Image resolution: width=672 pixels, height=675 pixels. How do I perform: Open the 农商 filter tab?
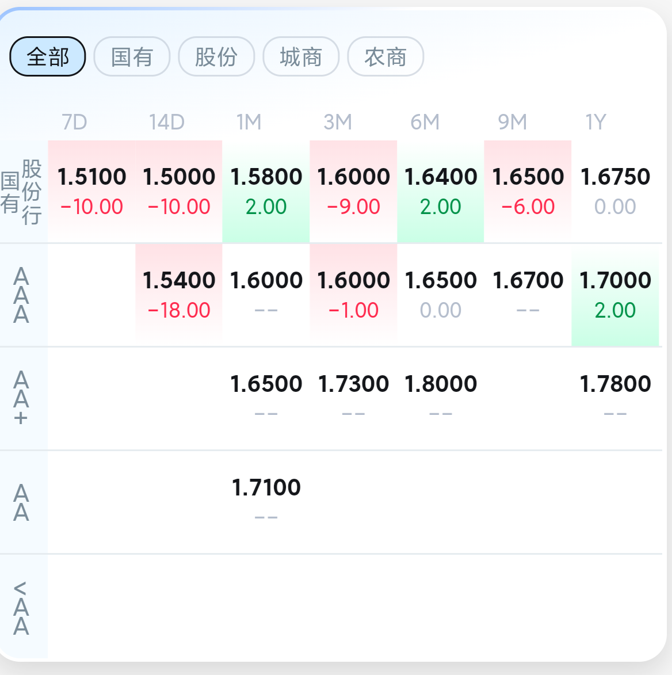tap(385, 56)
